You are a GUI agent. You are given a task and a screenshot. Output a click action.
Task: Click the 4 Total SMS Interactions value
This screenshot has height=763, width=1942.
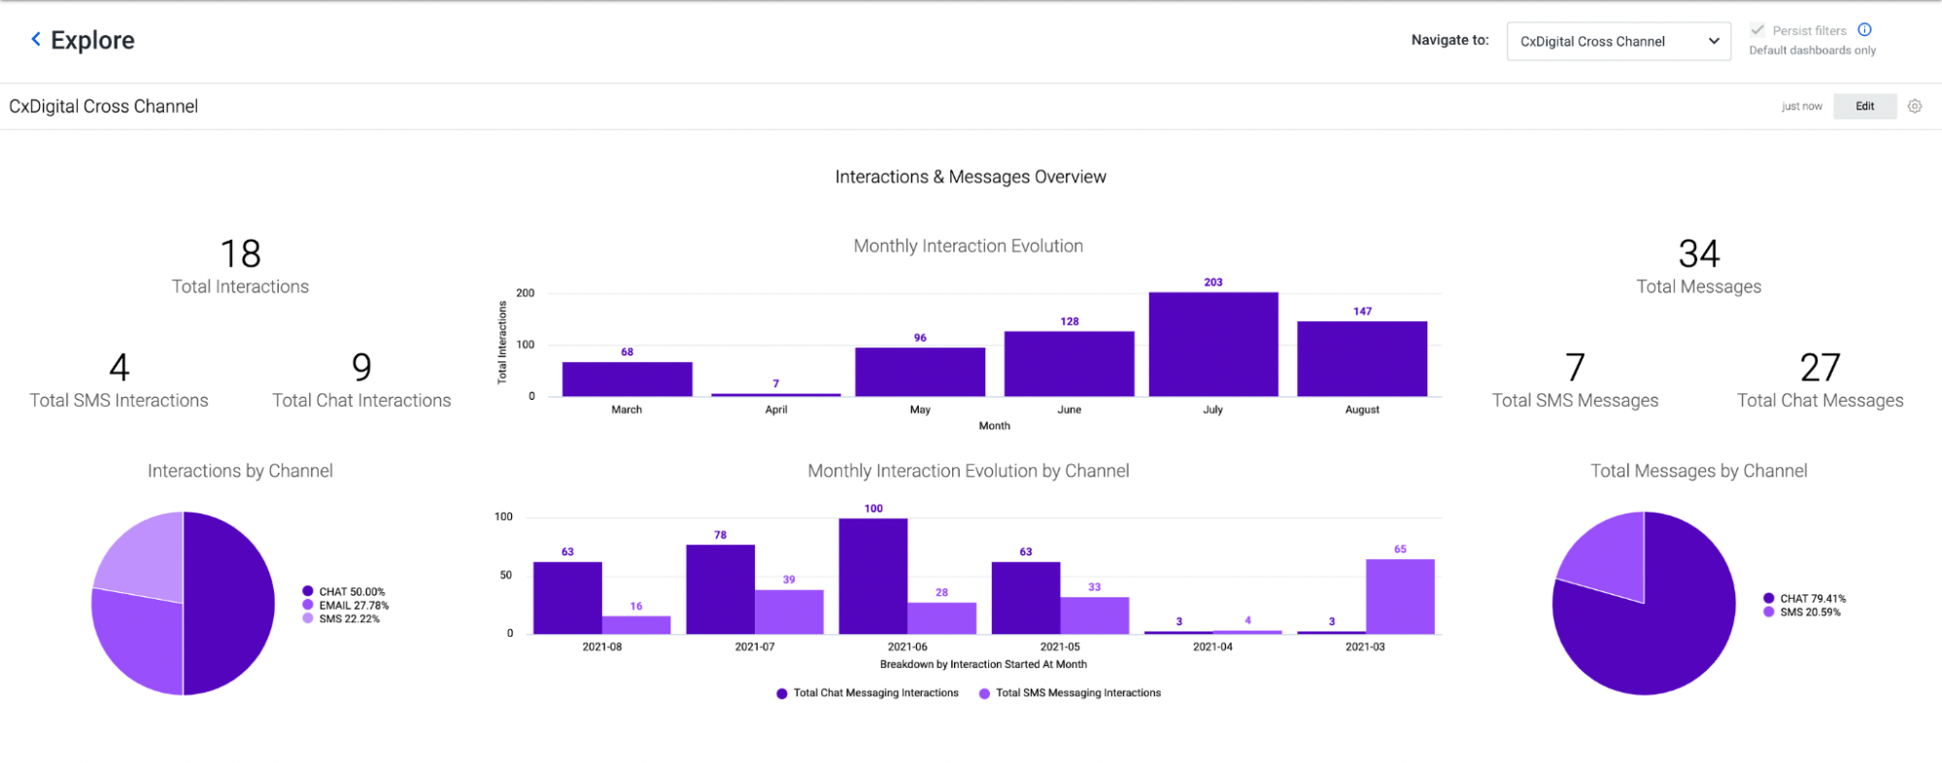(119, 367)
